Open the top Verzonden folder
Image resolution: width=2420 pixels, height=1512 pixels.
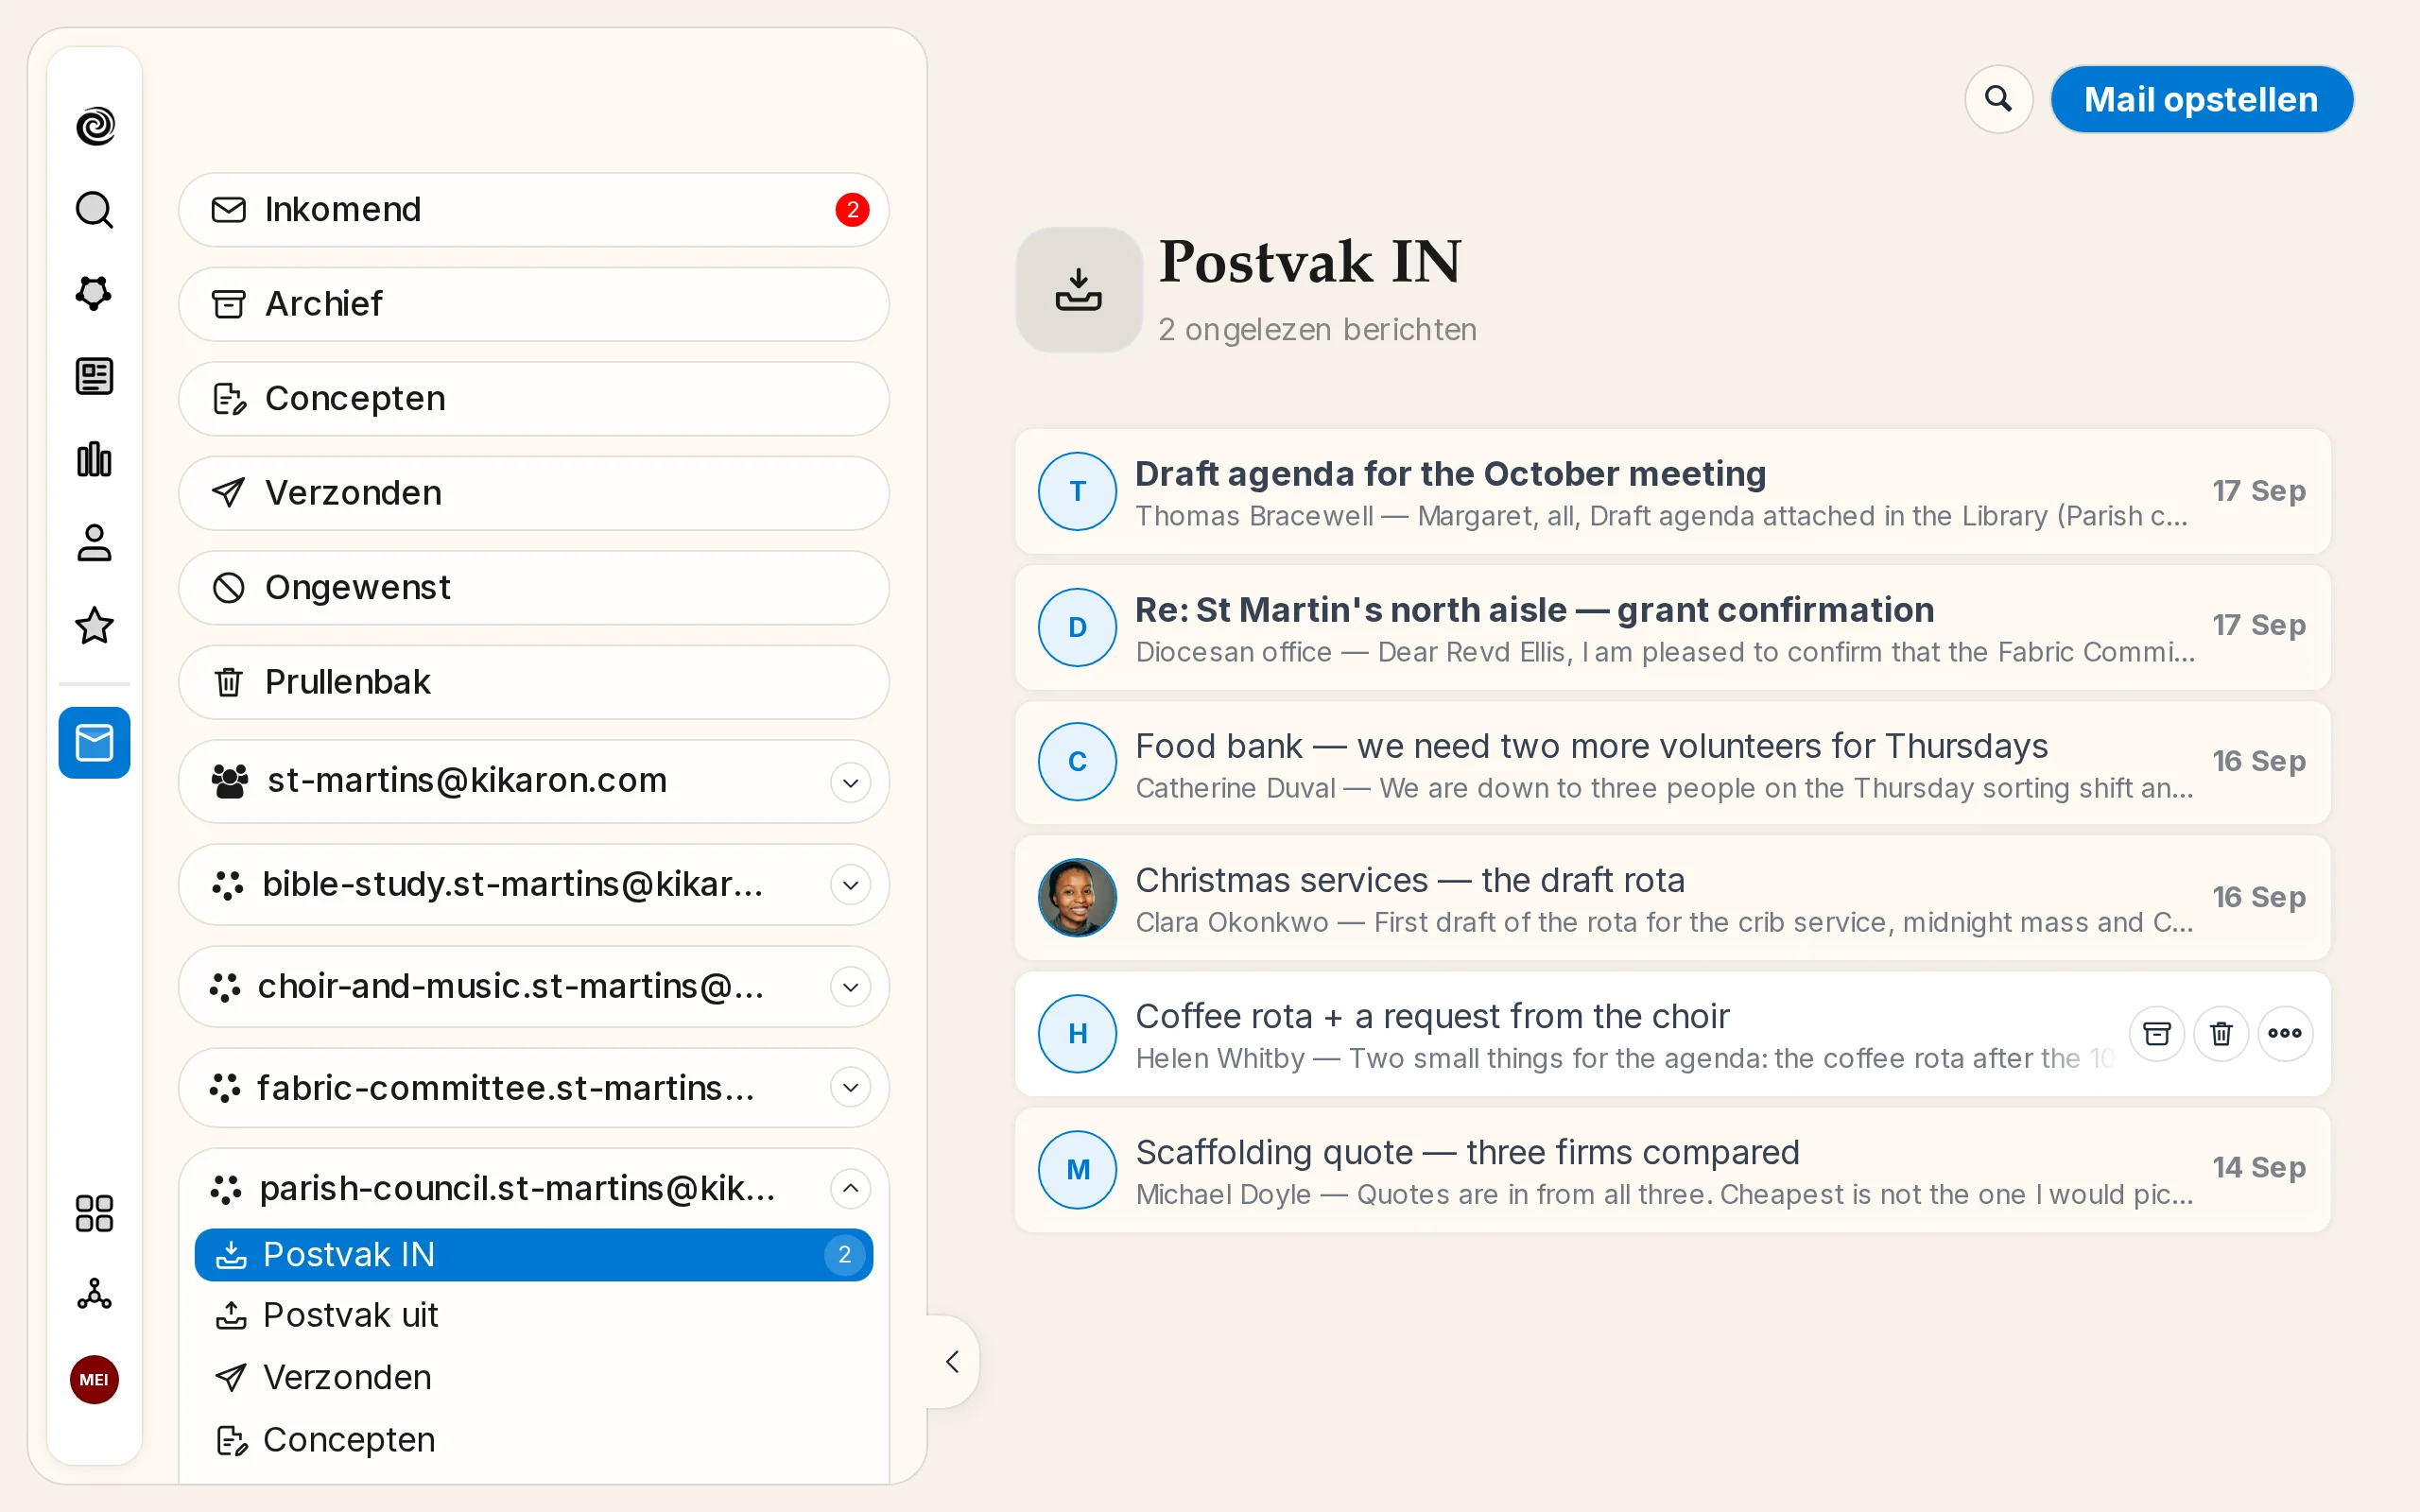[534, 493]
